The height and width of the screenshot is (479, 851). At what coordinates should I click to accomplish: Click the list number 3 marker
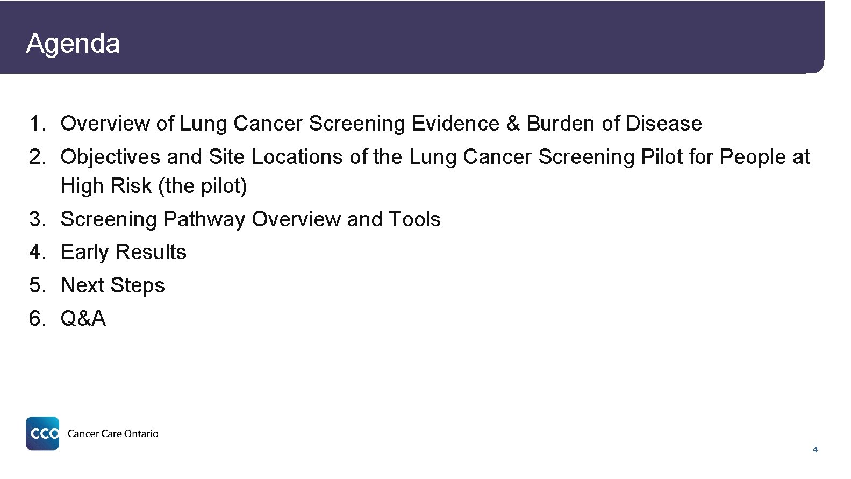point(38,219)
